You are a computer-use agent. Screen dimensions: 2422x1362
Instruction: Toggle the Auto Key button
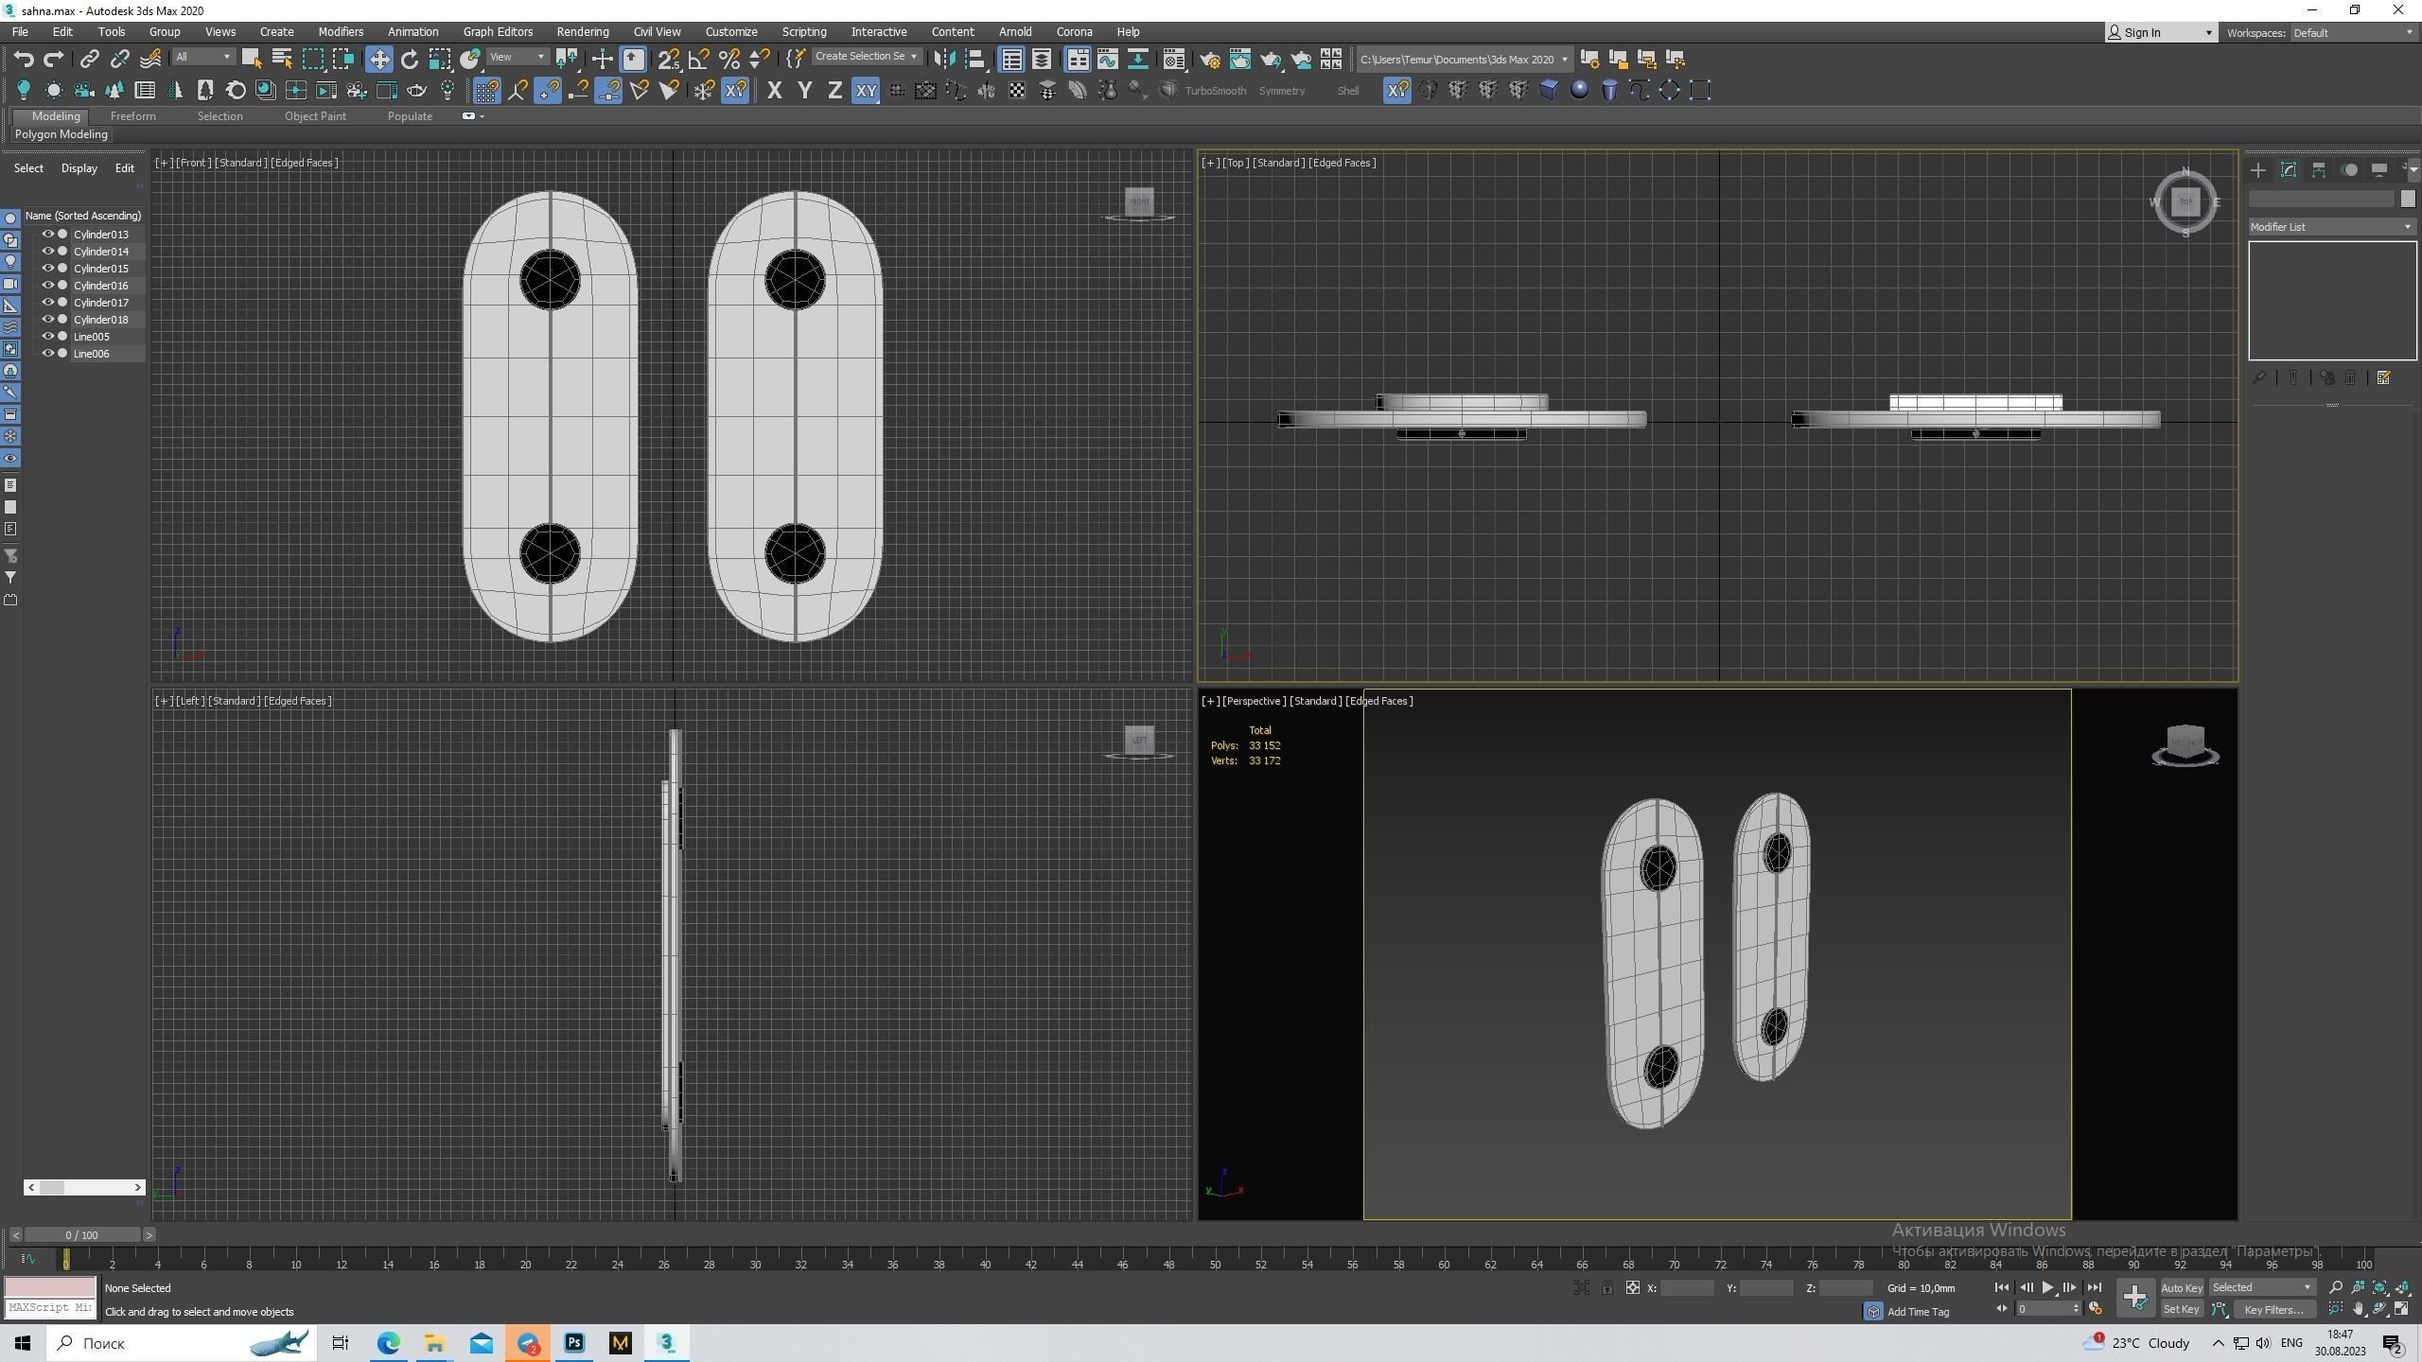(2181, 1287)
